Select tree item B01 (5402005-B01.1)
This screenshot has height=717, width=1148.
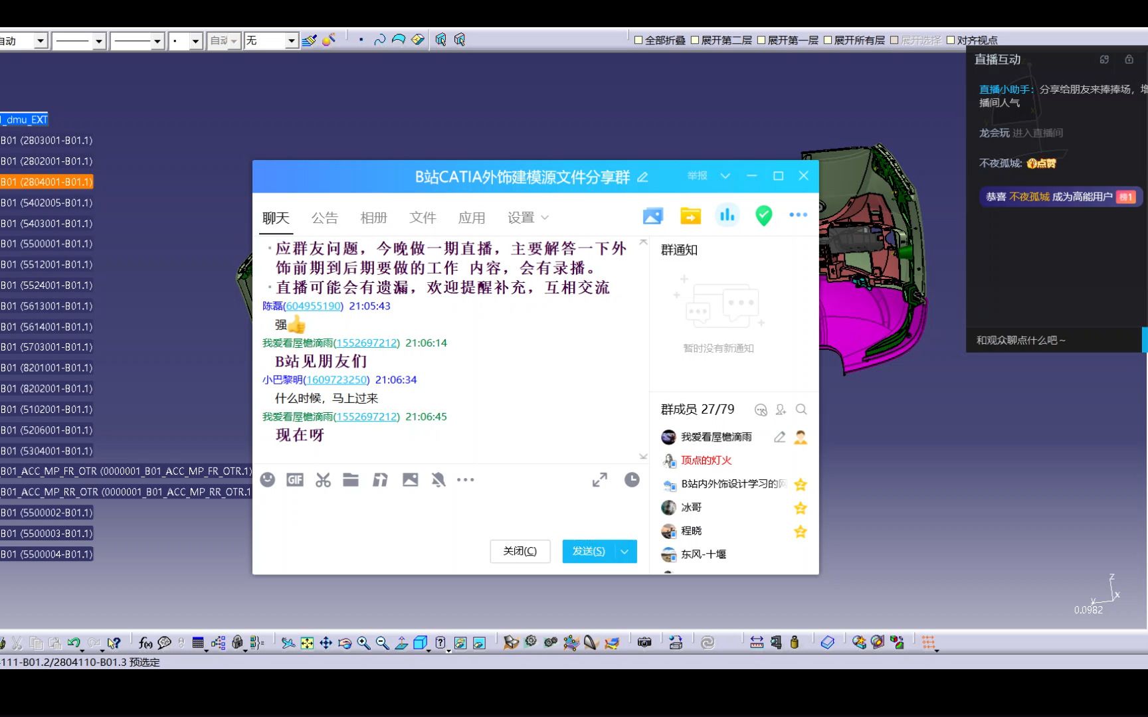pos(47,202)
